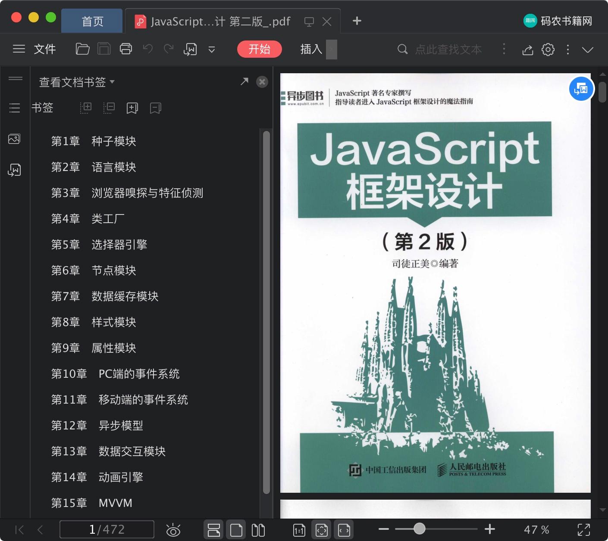Toggle the fit page icon
Screen dimensions: 608x541
pos(322,530)
